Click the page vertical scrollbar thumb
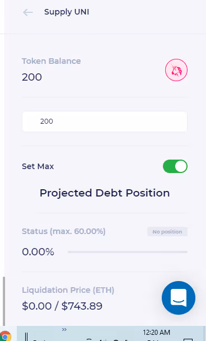Screen dimensions: 206x341 click(3, 301)
